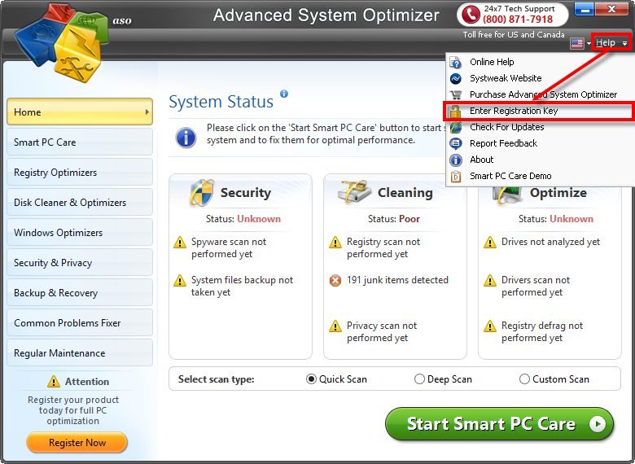Viewport: 635px width, 464px height.
Task: Click the info icon beside System Status
Action: pyautogui.click(x=284, y=94)
